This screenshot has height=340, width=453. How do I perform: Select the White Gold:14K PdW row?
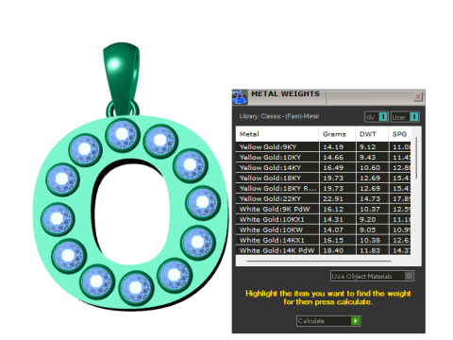[x=323, y=250]
